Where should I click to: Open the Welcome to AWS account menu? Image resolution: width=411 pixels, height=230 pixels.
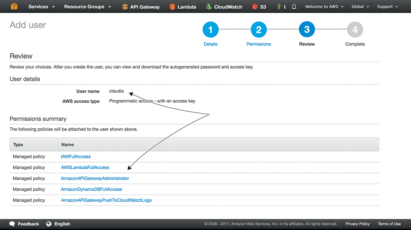click(324, 7)
